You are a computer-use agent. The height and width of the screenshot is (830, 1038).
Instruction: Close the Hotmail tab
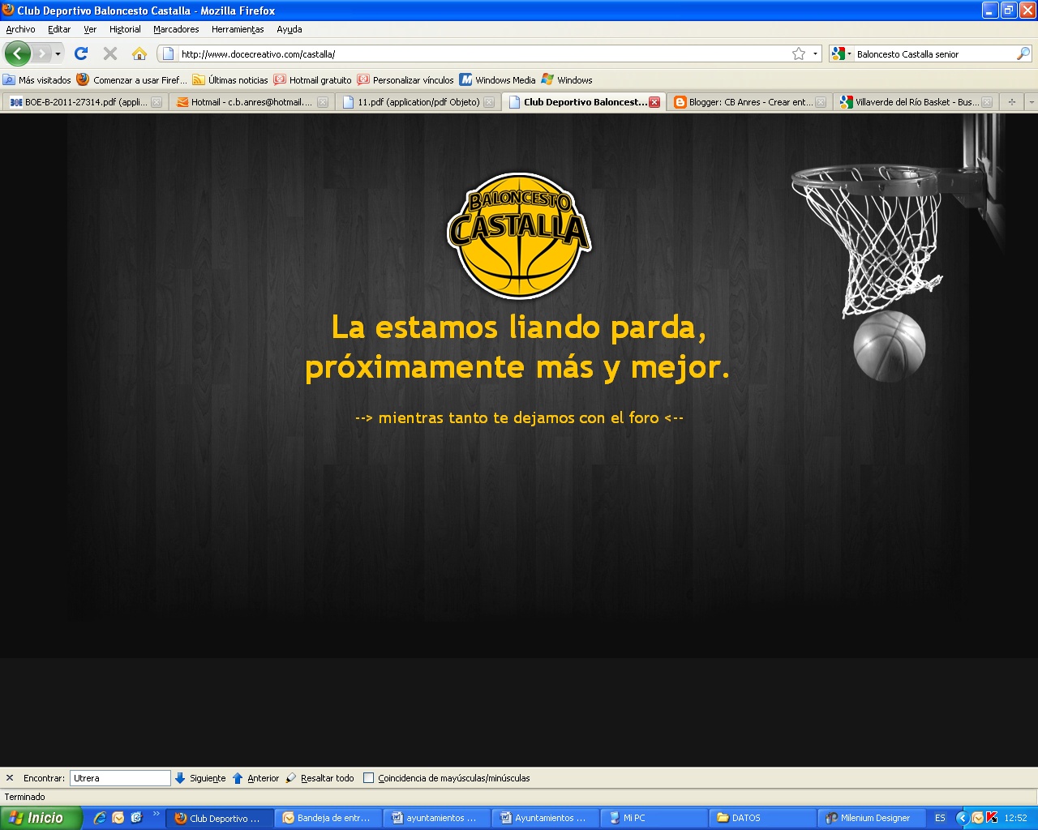pyautogui.click(x=323, y=102)
